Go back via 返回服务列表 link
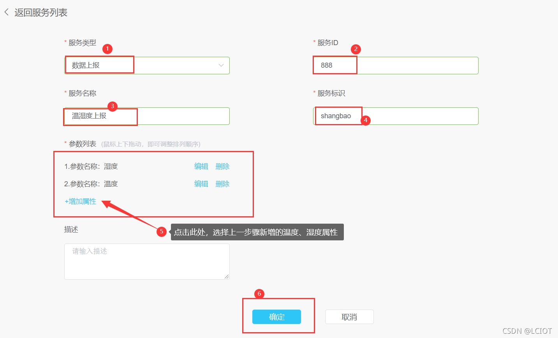This screenshot has height=338, width=558. 41,12
